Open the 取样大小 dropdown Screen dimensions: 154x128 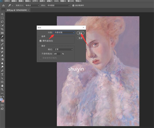[x=32, y=5]
